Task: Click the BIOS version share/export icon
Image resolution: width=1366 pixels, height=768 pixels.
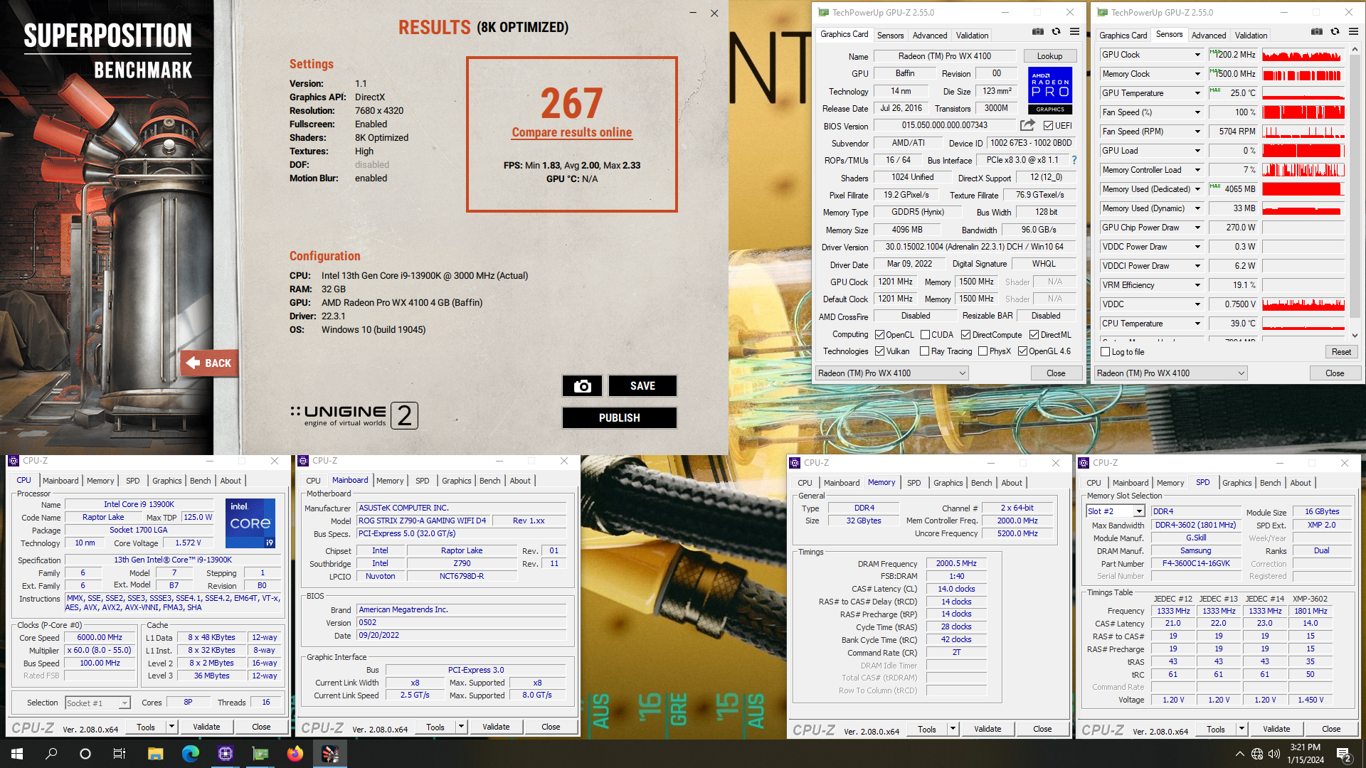Action: [x=1027, y=125]
